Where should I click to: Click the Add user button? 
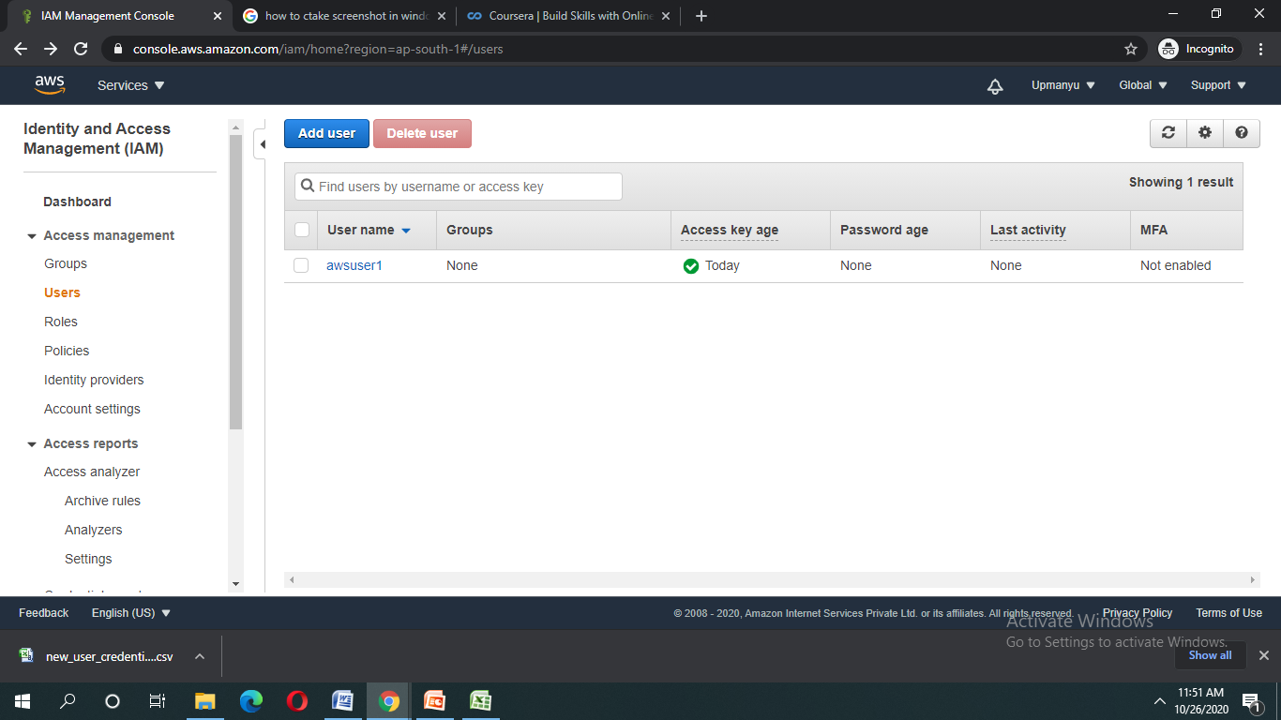pyautogui.click(x=326, y=133)
